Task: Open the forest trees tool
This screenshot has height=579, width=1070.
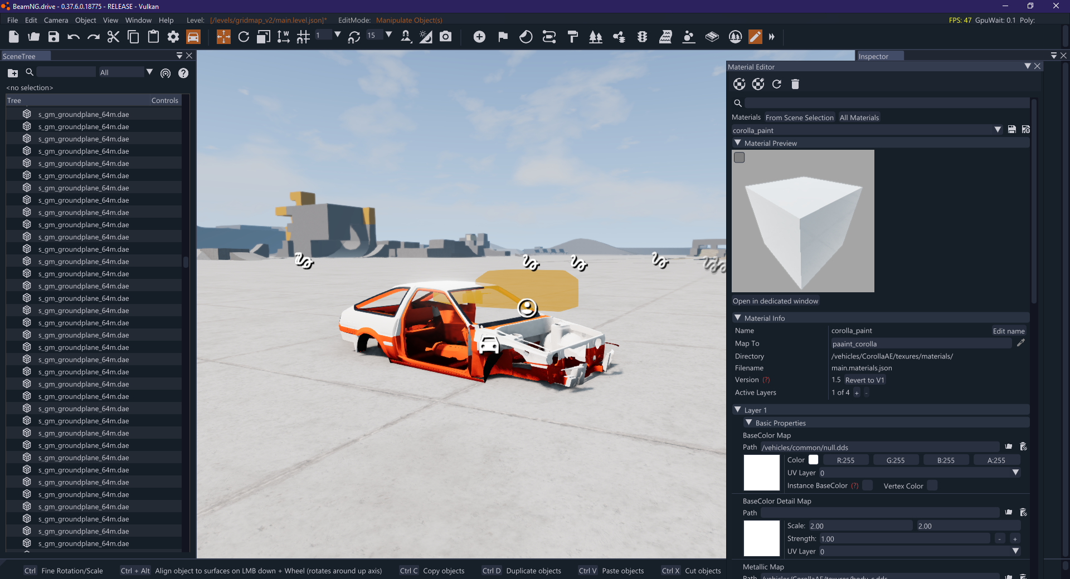Action: point(596,37)
